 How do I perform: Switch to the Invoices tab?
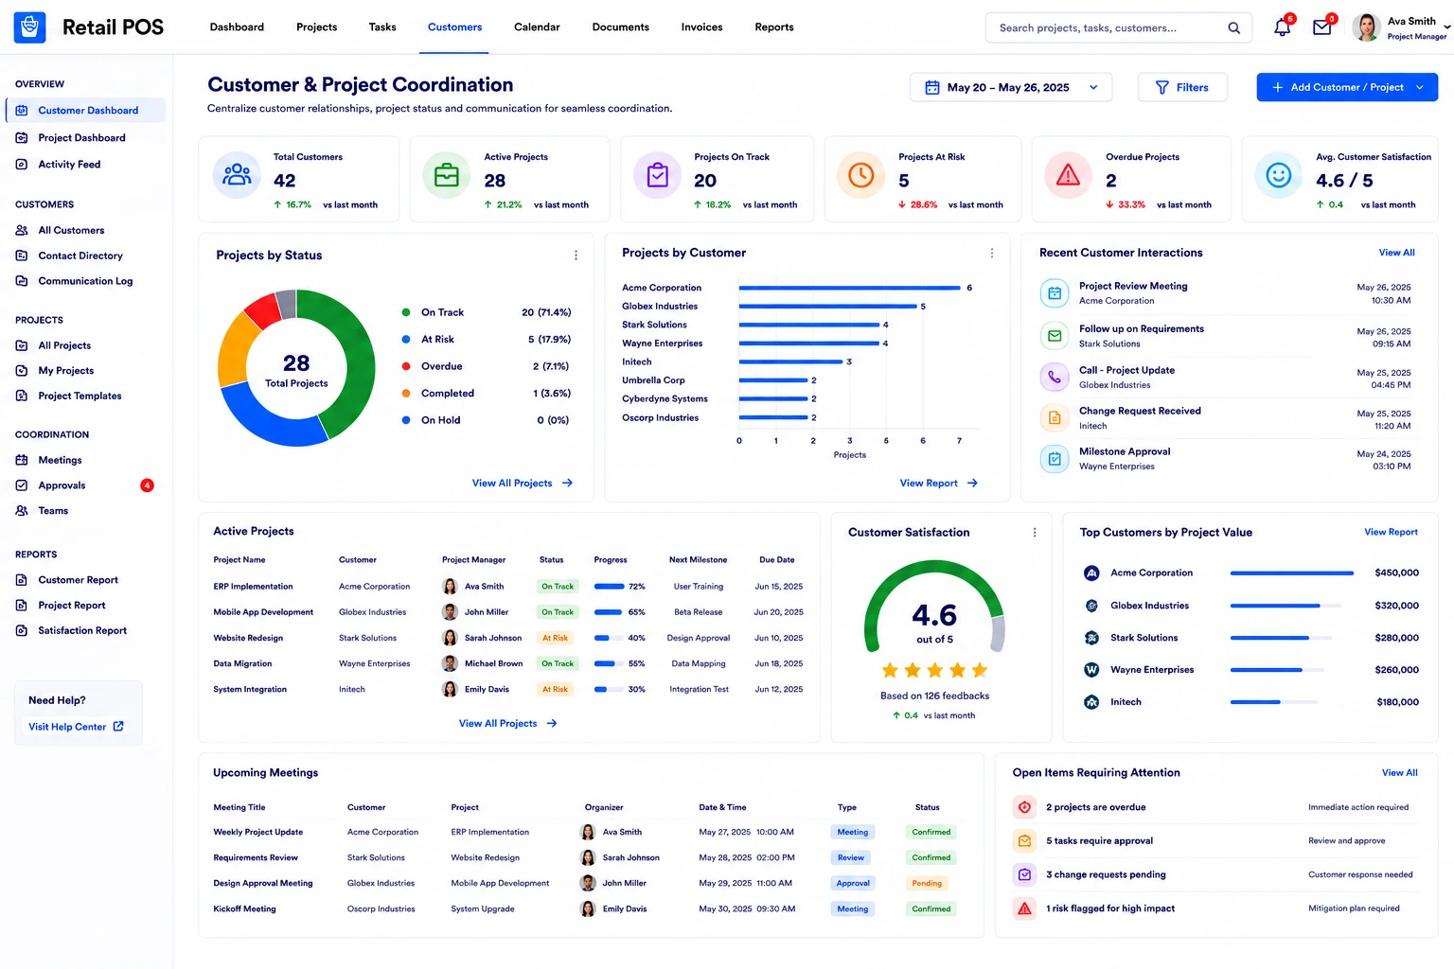point(701,27)
